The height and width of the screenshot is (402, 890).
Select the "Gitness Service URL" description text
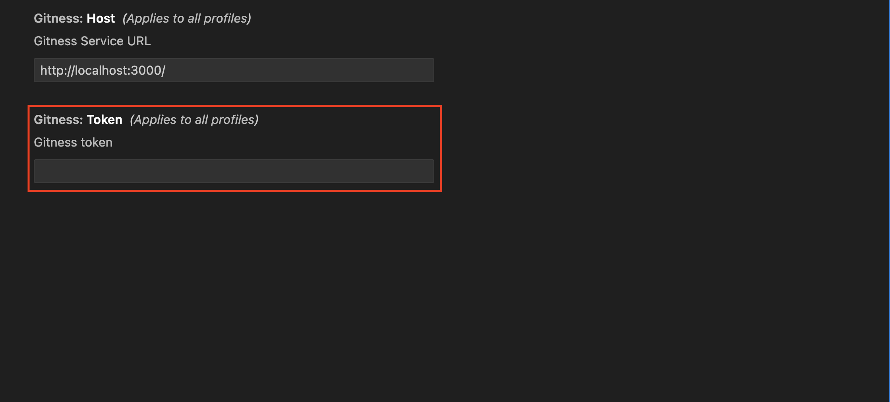tap(92, 41)
